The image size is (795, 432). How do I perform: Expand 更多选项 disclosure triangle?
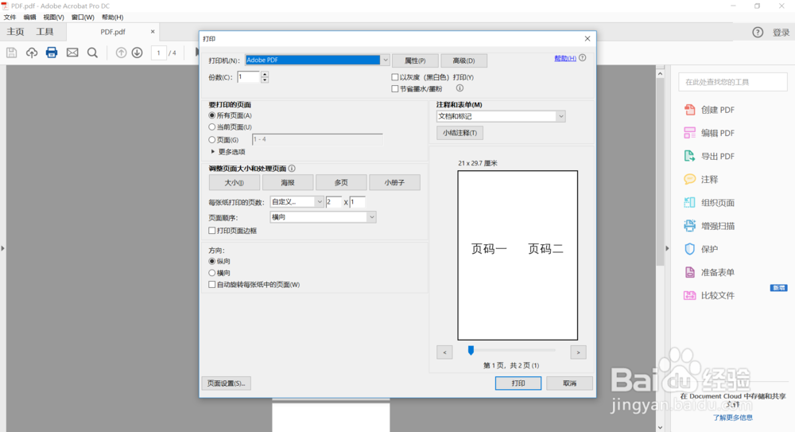pyautogui.click(x=212, y=152)
